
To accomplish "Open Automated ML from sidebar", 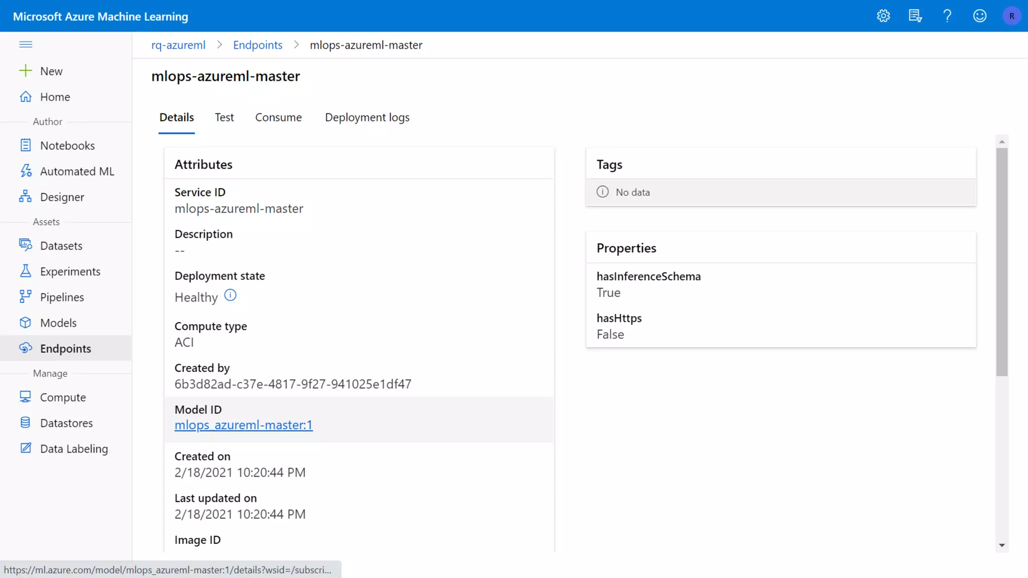I will tap(77, 171).
